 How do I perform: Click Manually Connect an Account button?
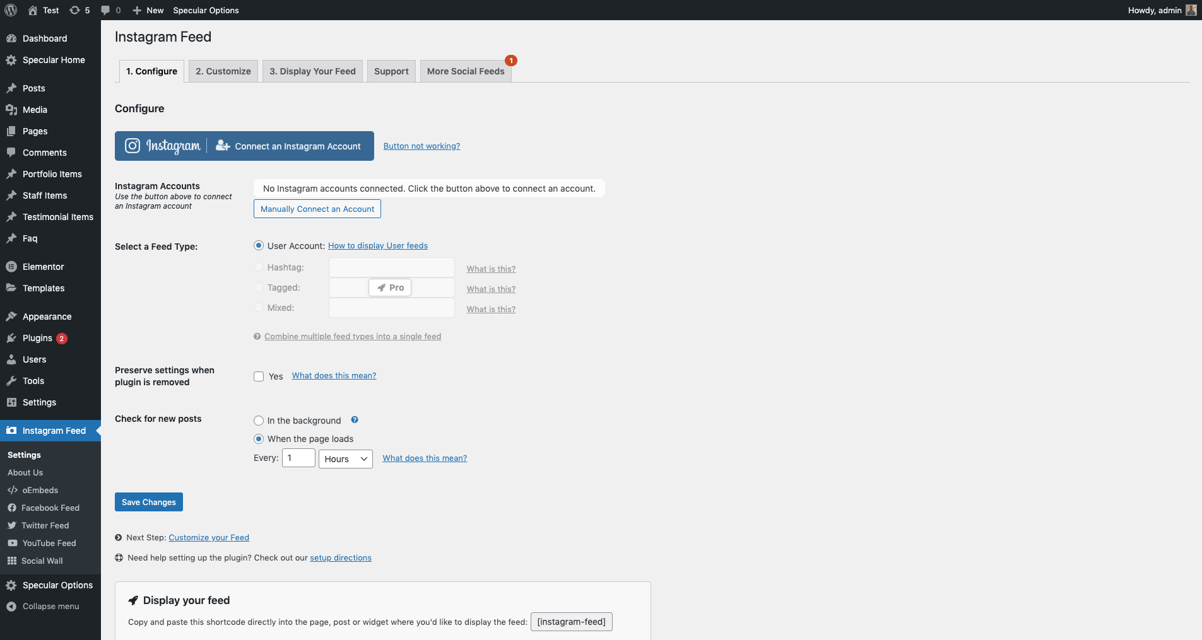[x=317, y=209]
